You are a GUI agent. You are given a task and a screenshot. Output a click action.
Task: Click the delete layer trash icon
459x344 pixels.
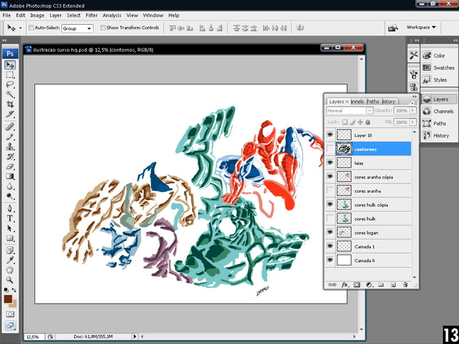click(405, 284)
